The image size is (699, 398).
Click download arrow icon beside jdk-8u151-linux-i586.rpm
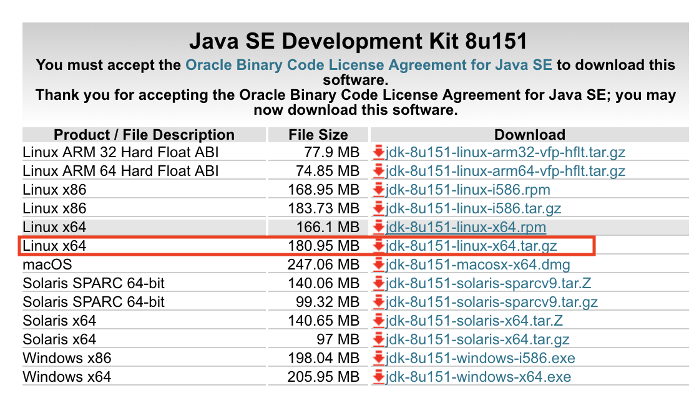(378, 190)
